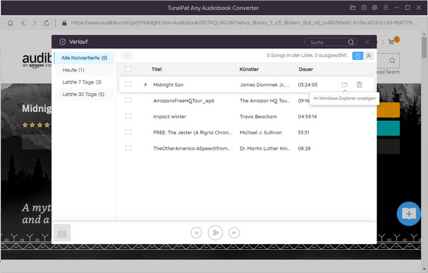
Task: Select the AmazonsFreeHQTour_ep6 title
Action: (183, 100)
